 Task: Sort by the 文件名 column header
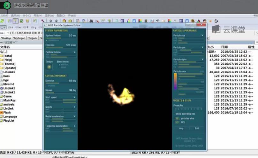tap(5, 47)
